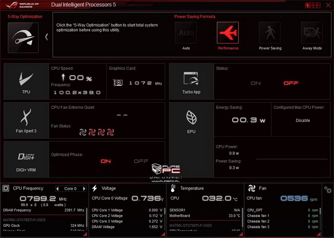
Task: Start 5-Way Optimization with the speedometer icon
Action: (23, 38)
